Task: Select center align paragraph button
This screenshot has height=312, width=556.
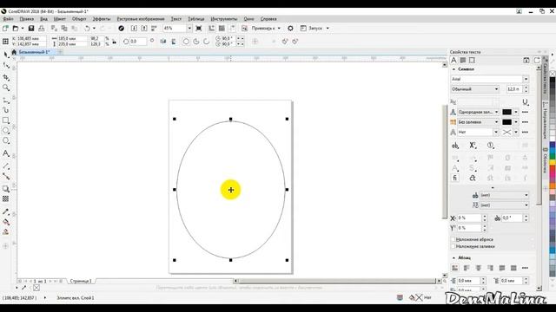Action: pyautogui.click(x=479, y=268)
